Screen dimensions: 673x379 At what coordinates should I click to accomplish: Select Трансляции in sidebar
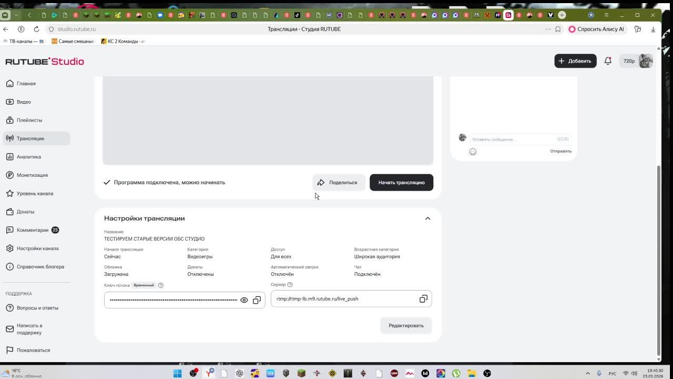point(36,138)
